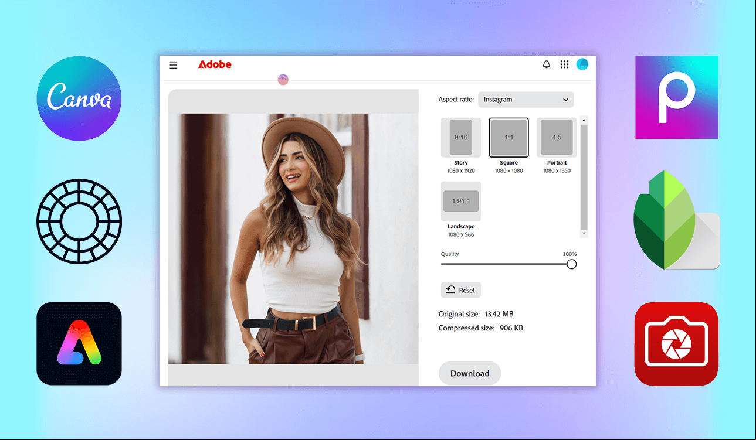
Task: Click the 'Quality' label
Action: [450, 254]
